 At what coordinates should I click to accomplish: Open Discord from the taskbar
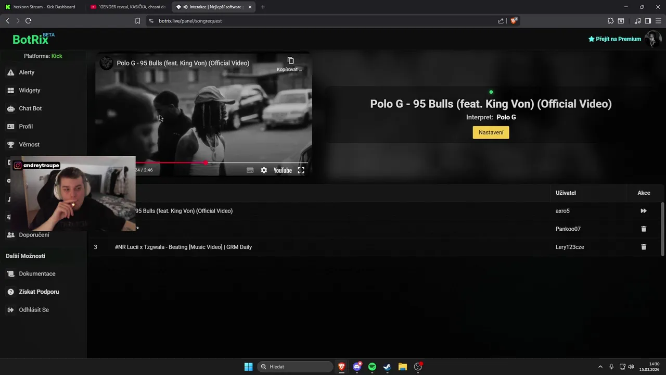pos(357,367)
